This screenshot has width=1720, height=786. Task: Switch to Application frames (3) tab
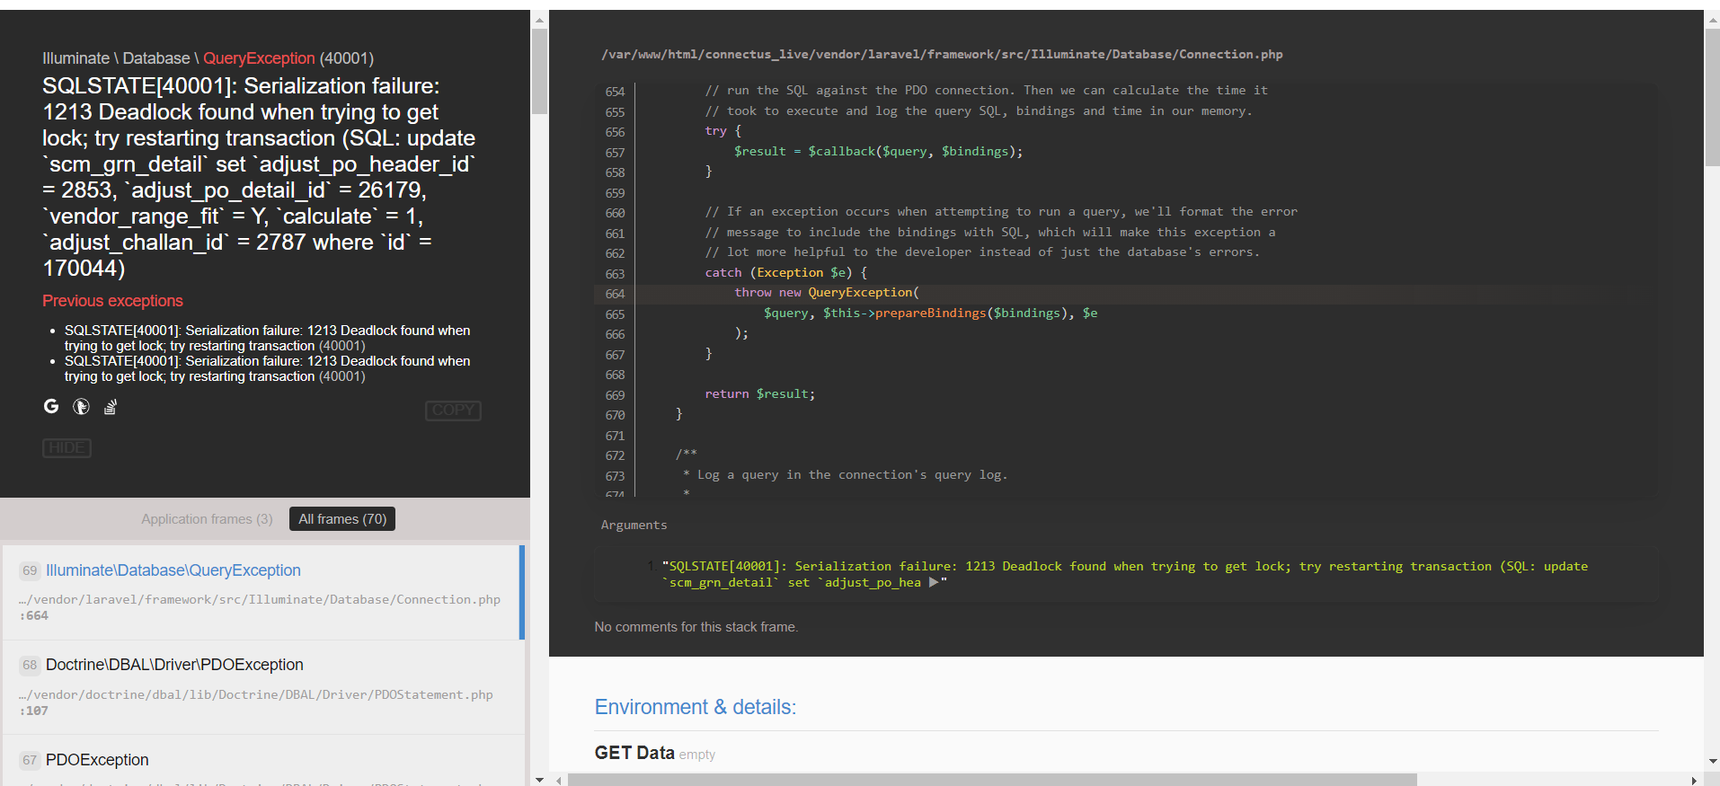click(207, 518)
